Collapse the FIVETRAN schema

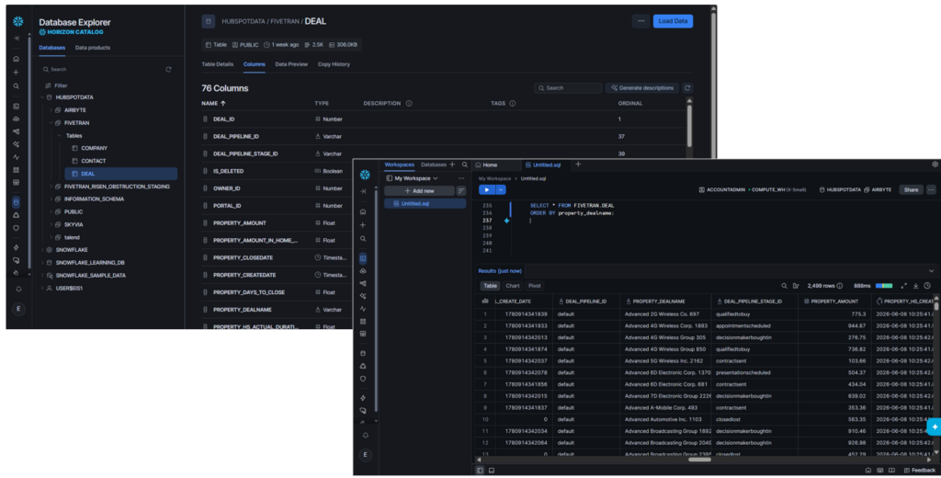(51, 123)
